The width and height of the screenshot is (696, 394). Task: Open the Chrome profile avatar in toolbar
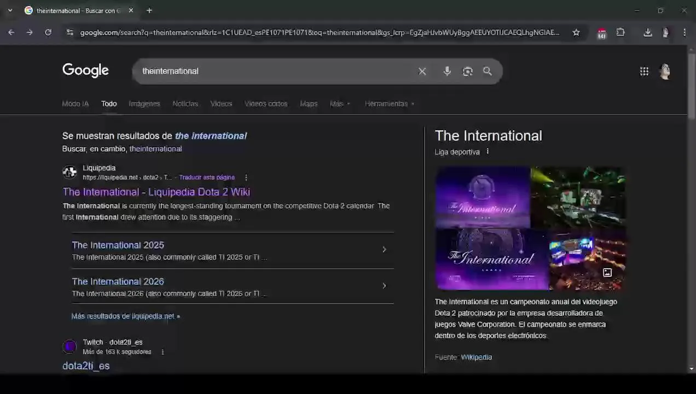pyautogui.click(x=665, y=32)
